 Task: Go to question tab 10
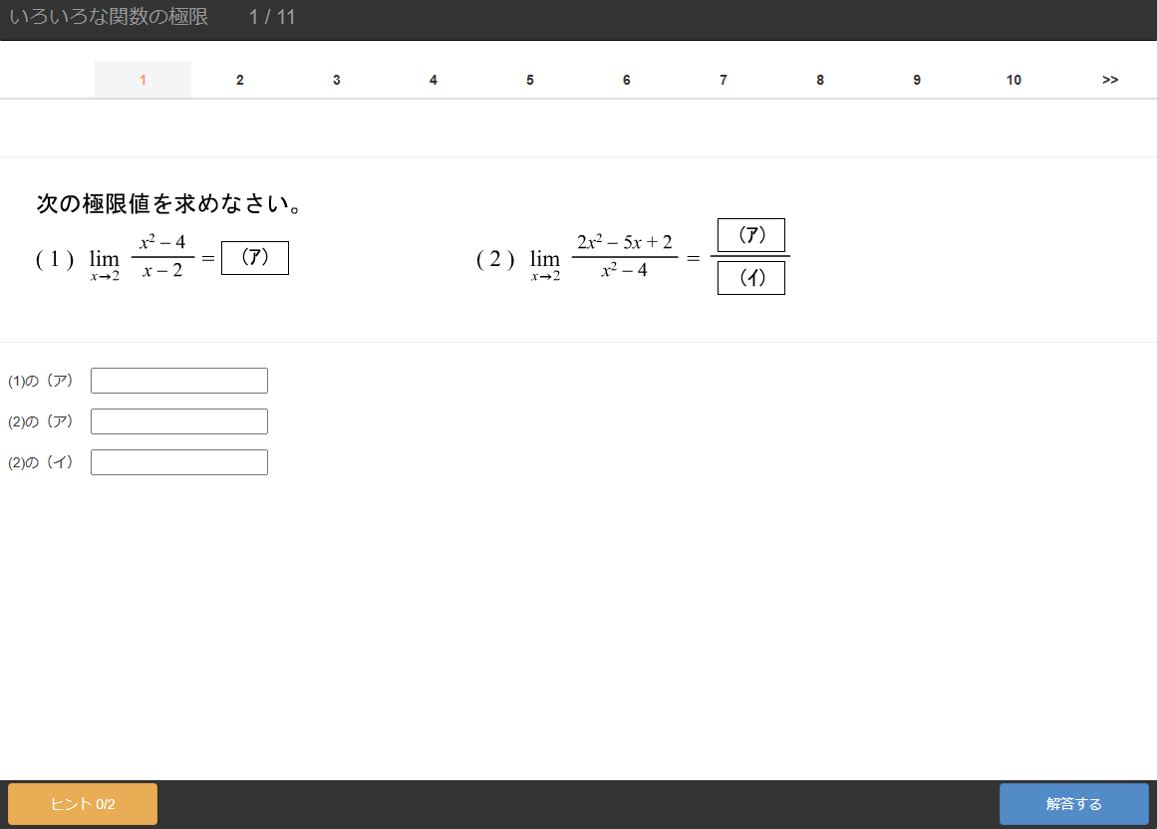pos(1012,80)
